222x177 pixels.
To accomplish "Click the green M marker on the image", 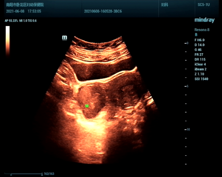I will pyautogui.click(x=87, y=106).
